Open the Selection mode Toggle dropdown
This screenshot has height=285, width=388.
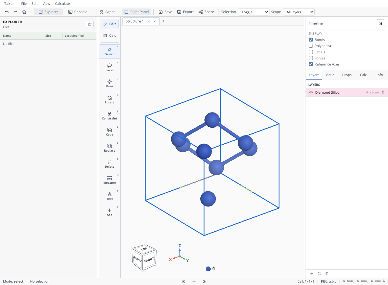pyautogui.click(x=254, y=12)
